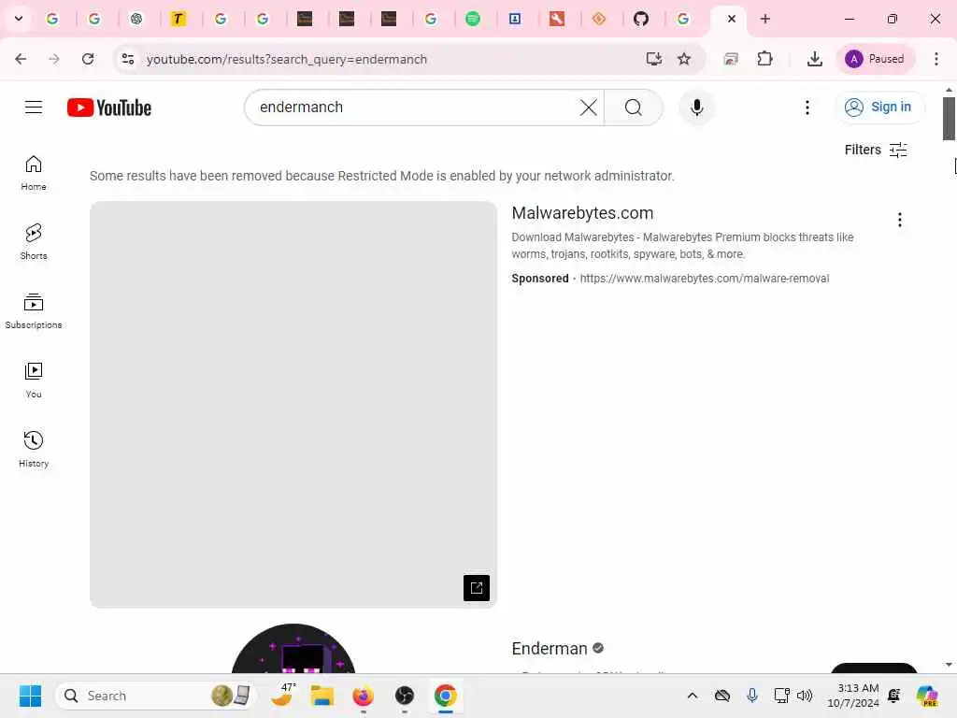Switch to the orange diamond icon tab
957x718 pixels.
[599, 19]
